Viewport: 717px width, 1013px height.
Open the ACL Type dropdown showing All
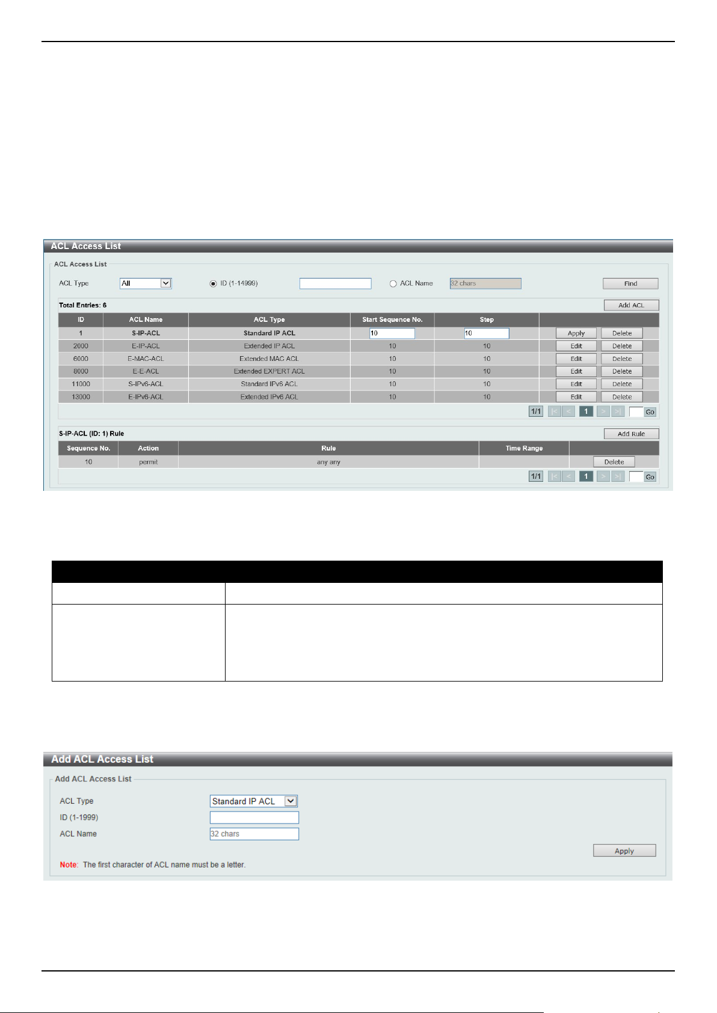click(146, 283)
